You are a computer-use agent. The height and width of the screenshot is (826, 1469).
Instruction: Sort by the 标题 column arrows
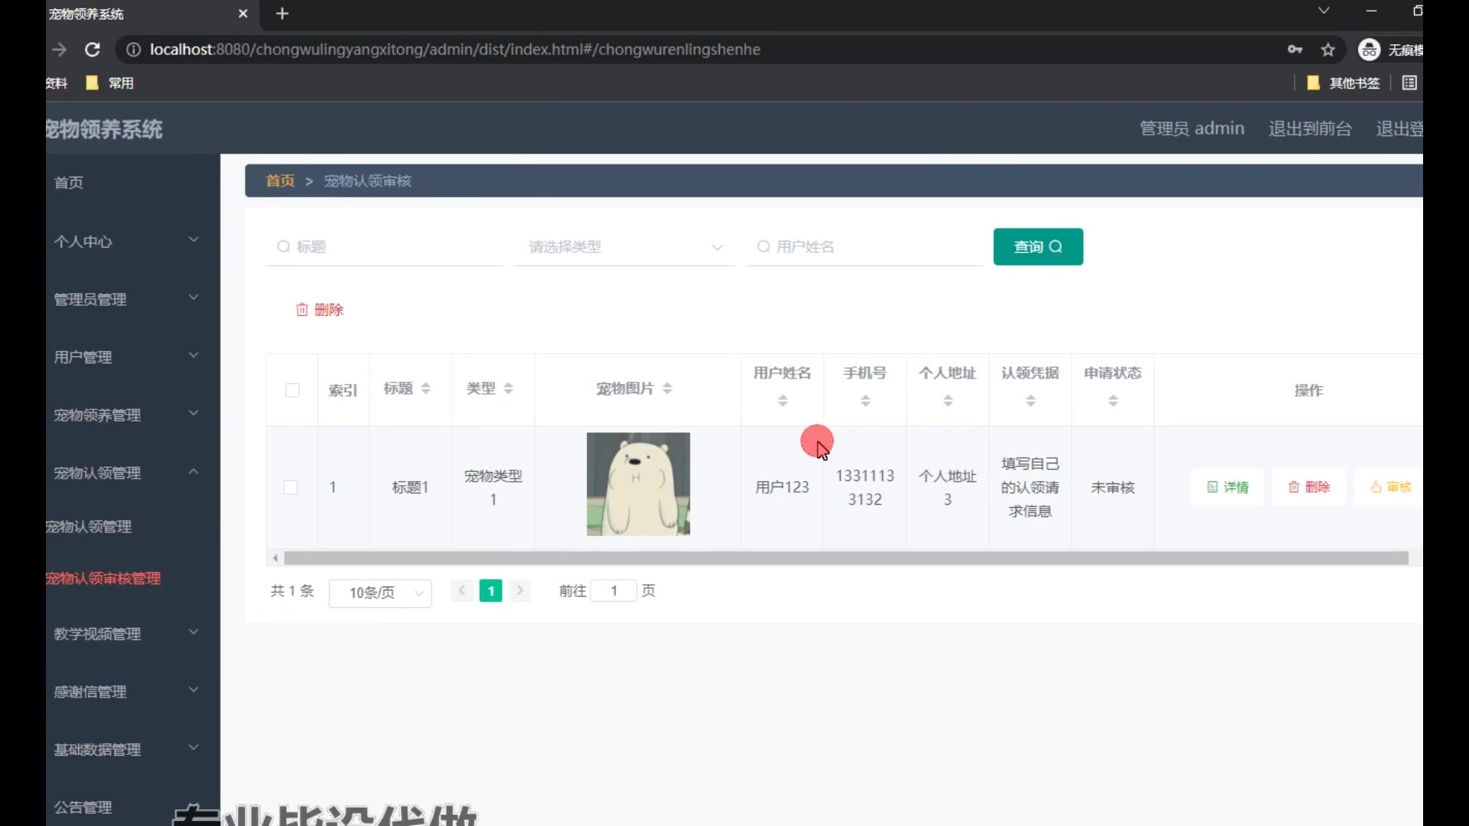[426, 389]
